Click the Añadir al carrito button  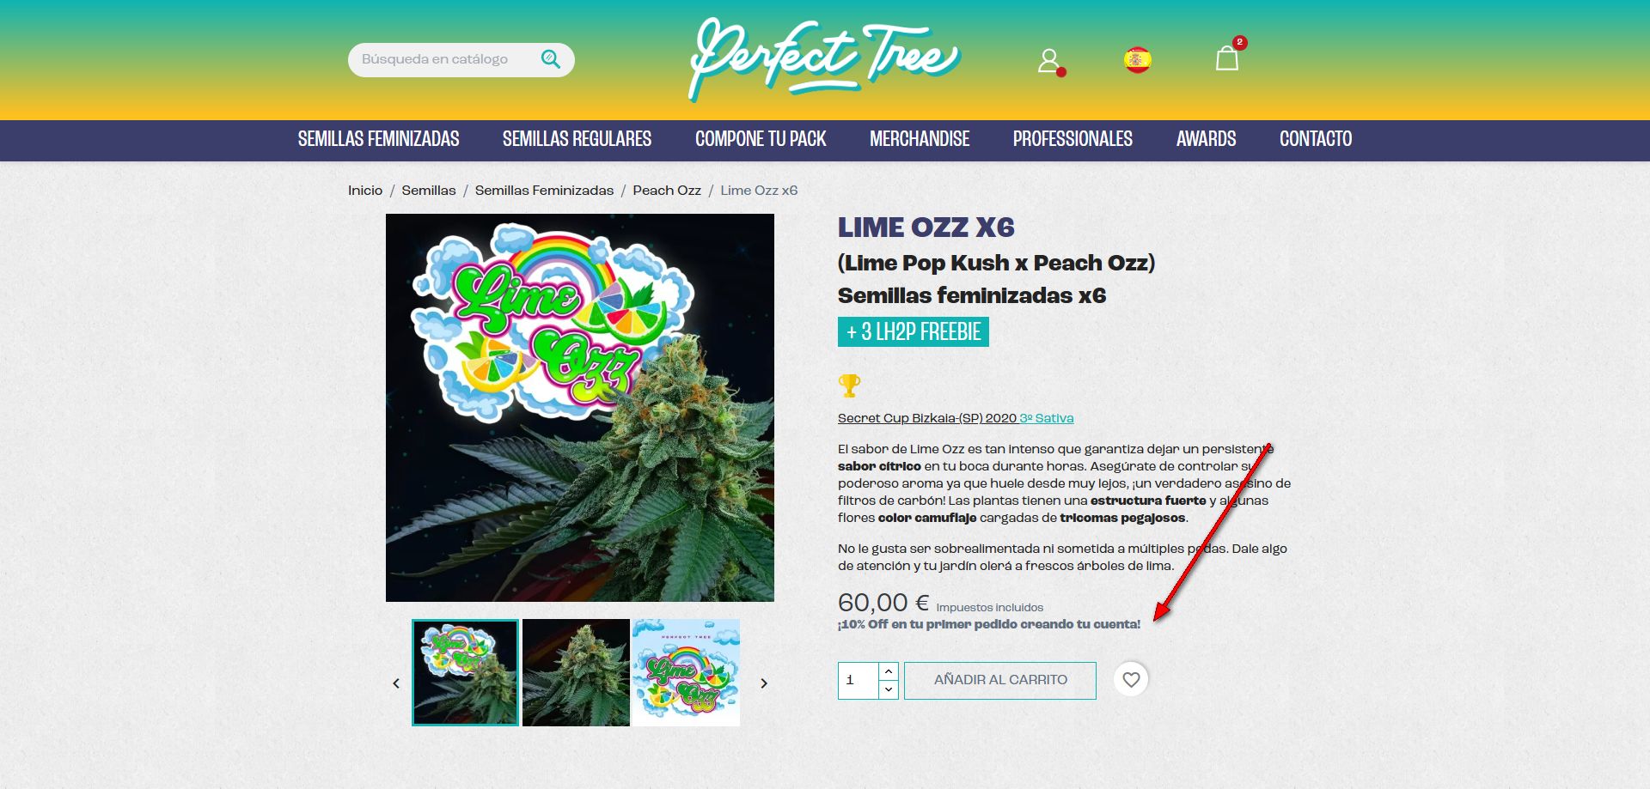click(1000, 680)
